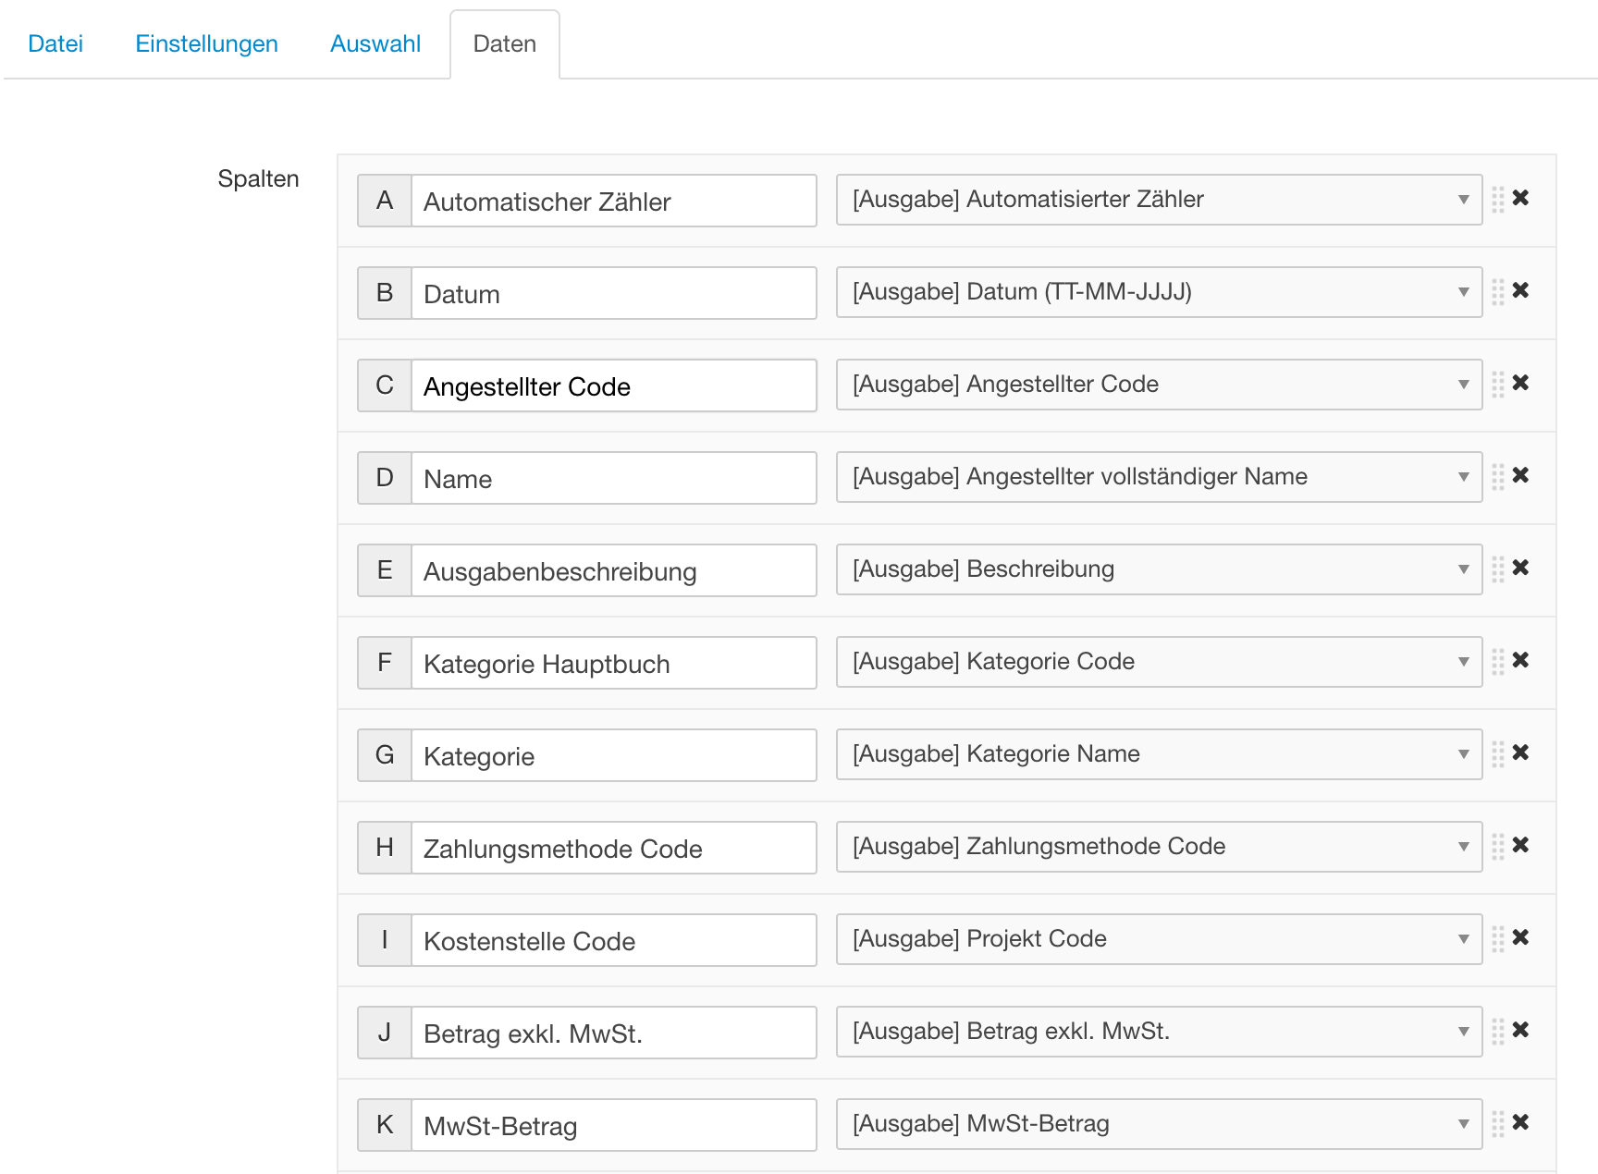Delete the Name column row
1598x1174 pixels.
tap(1520, 475)
